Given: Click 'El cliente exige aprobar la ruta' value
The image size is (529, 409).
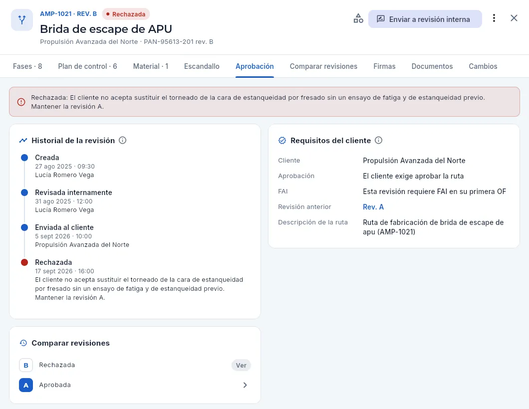Looking at the screenshot, I should (413, 176).
